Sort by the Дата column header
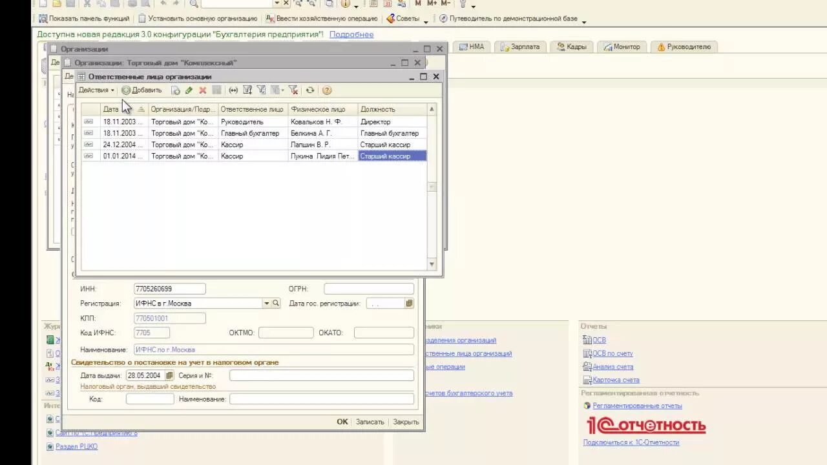The width and height of the screenshot is (827, 465). click(x=124, y=109)
